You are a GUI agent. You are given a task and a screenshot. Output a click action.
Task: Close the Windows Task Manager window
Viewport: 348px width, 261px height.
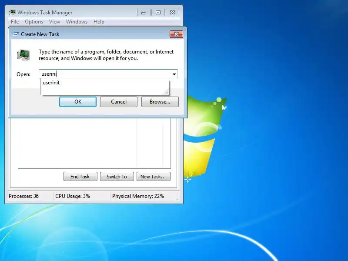(x=172, y=13)
